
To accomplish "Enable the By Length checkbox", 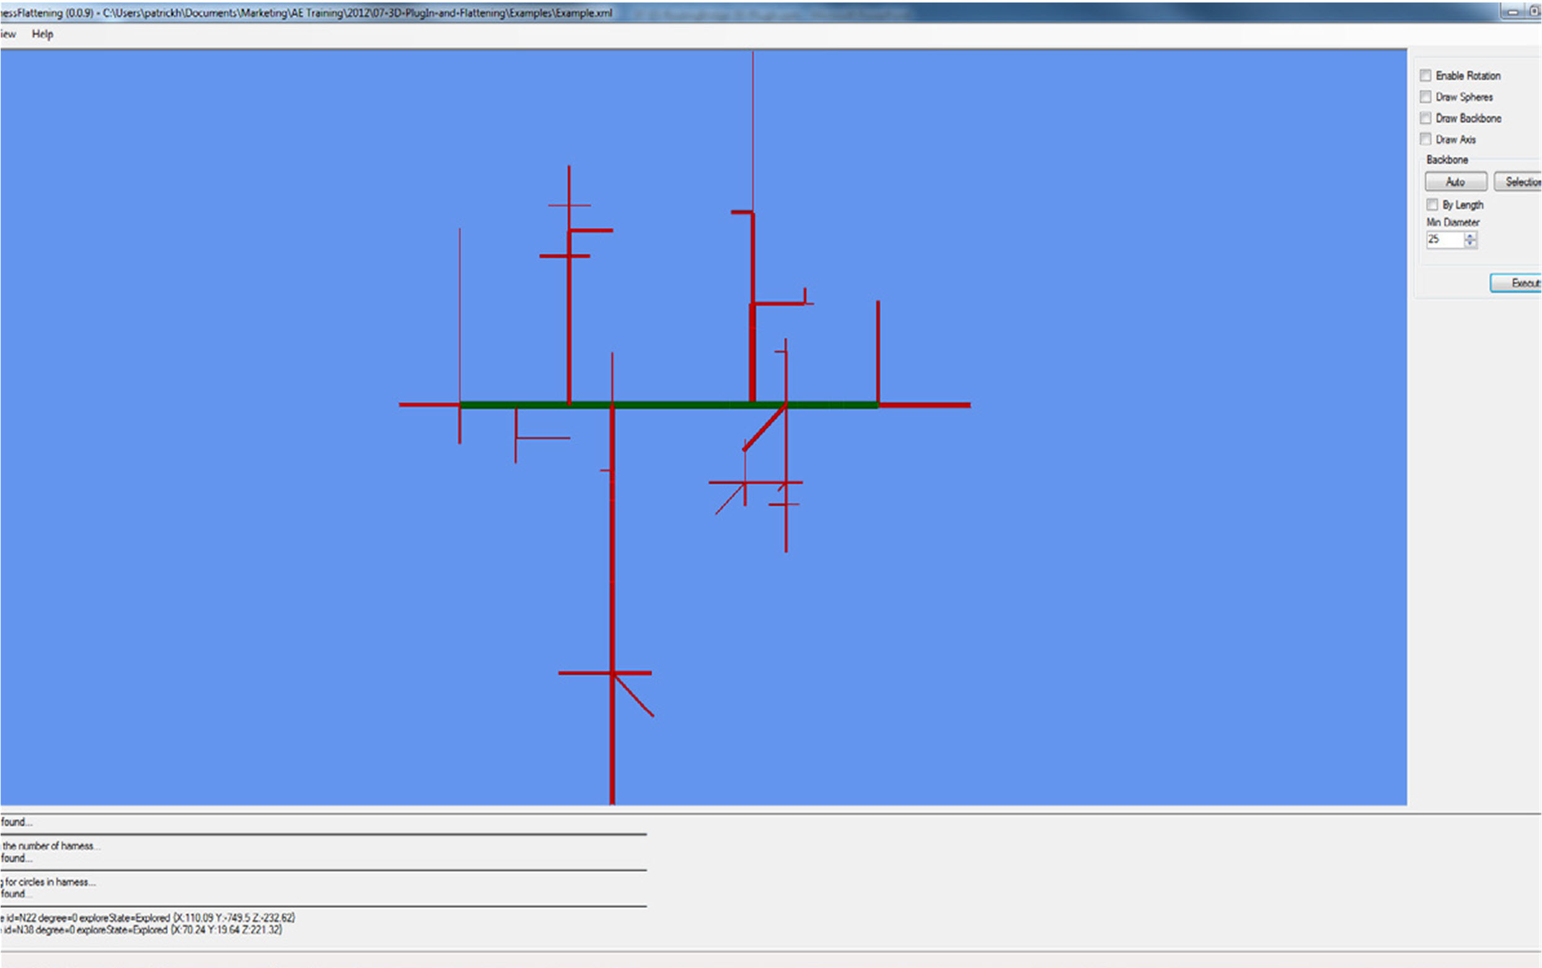I will (x=1432, y=205).
